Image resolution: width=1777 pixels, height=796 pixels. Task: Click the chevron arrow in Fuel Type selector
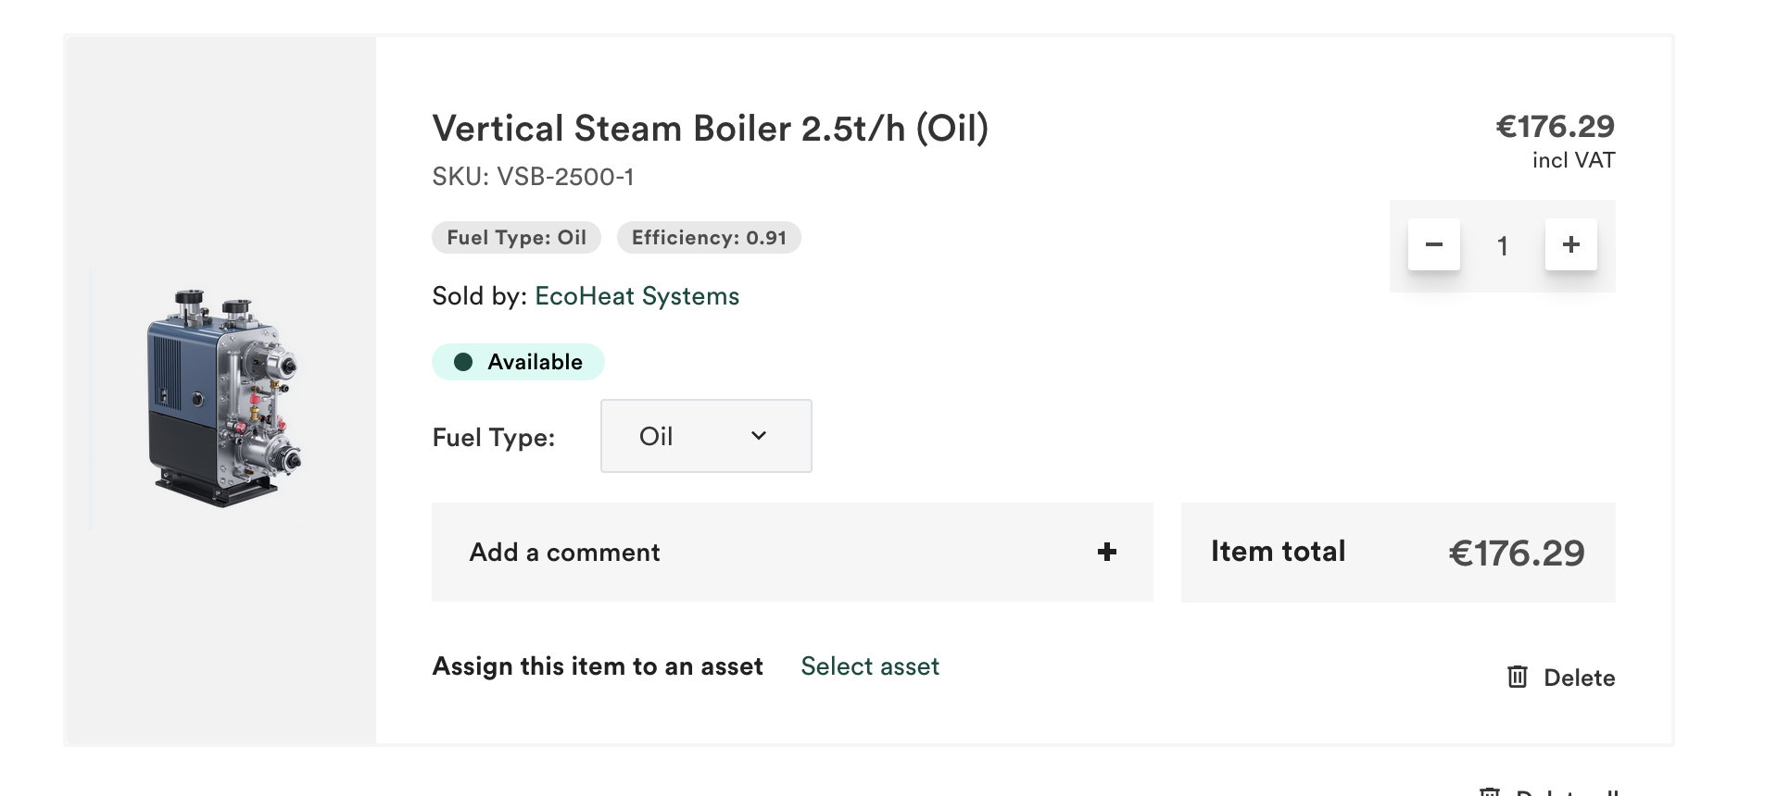coord(759,436)
